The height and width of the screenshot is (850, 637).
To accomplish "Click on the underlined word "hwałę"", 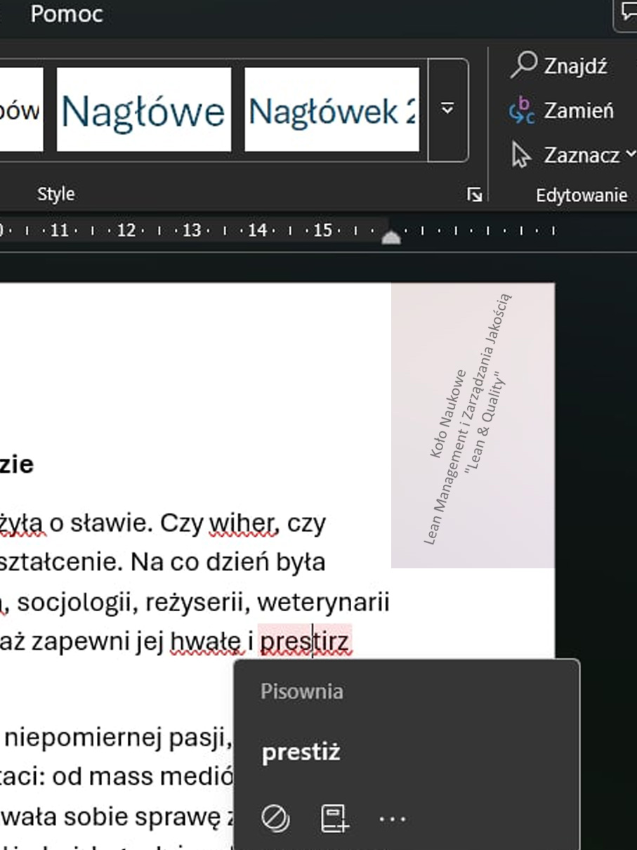I will pos(204,642).
